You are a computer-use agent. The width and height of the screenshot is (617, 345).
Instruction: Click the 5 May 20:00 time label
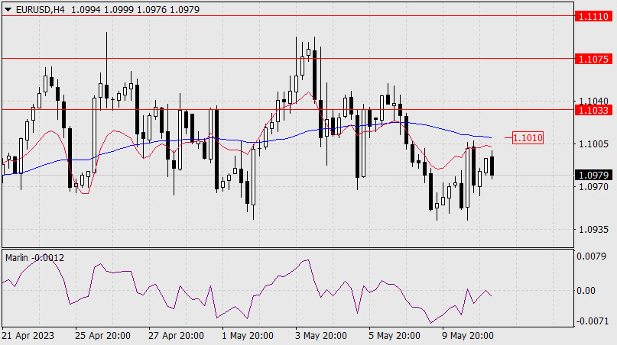point(395,336)
